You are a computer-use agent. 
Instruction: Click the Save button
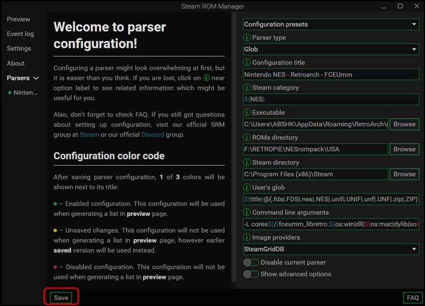[x=61, y=298]
